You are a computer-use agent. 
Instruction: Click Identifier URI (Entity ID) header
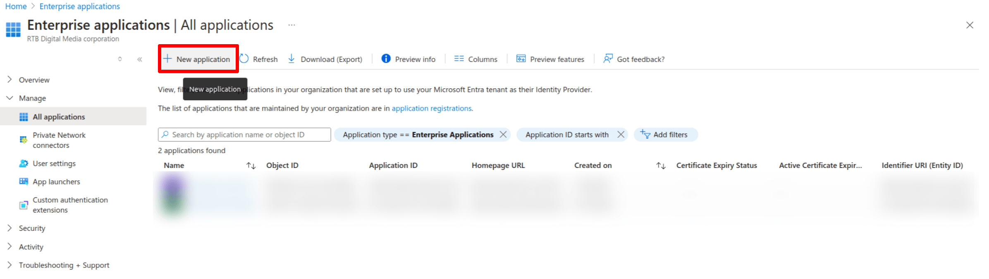pyautogui.click(x=922, y=165)
